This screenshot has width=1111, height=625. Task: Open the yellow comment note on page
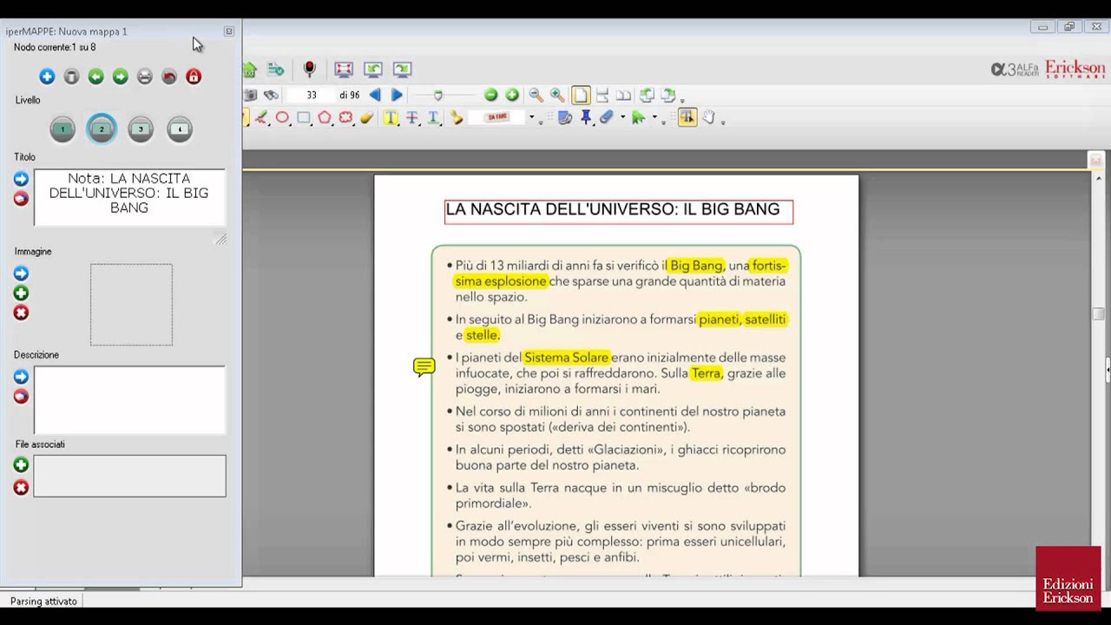tap(424, 367)
